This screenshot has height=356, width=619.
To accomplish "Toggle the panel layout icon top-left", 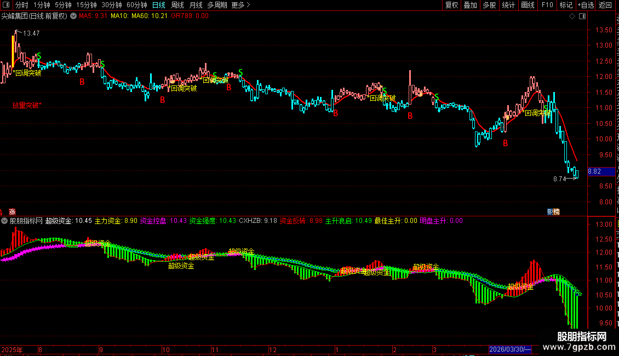I will 6,5.
